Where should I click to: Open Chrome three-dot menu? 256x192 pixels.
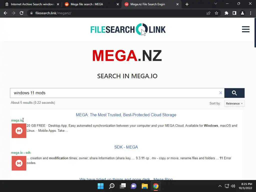tap(250, 13)
